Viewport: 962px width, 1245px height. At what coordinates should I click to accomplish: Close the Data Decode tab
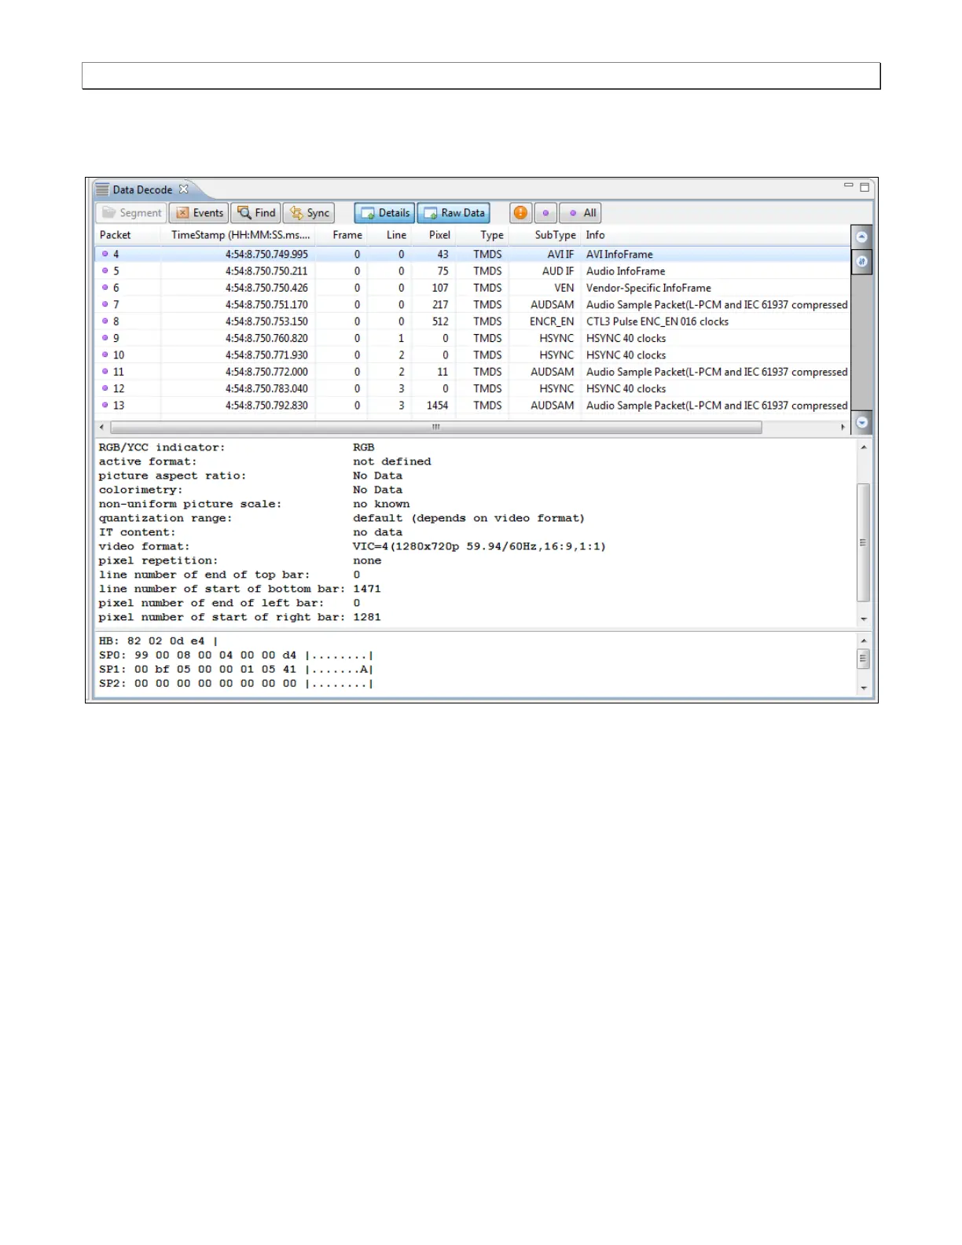(184, 189)
